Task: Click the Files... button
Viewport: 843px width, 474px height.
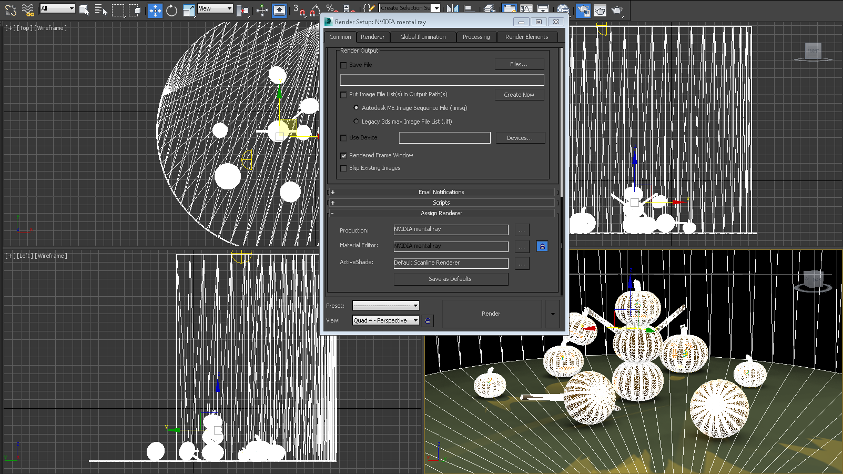Action: point(519,64)
